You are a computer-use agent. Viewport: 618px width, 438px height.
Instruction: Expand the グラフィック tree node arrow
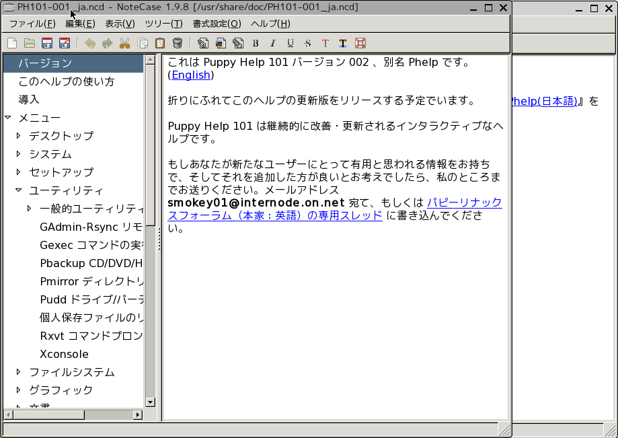(19, 390)
